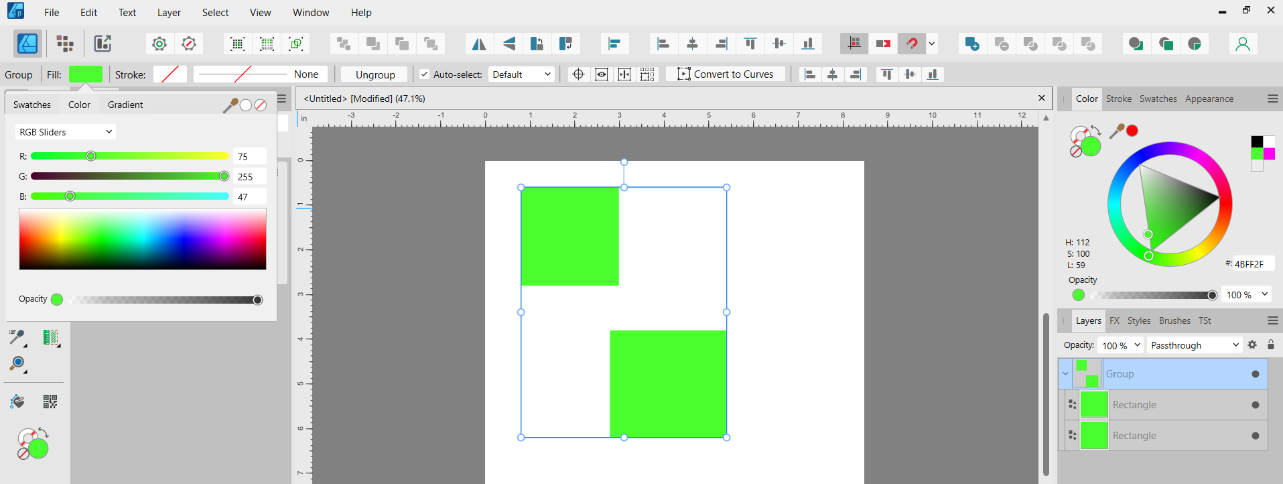The height and width of the screenshot is (484, 1283).
Task: Open the account person icon
Action: [x=1243, y=44]
